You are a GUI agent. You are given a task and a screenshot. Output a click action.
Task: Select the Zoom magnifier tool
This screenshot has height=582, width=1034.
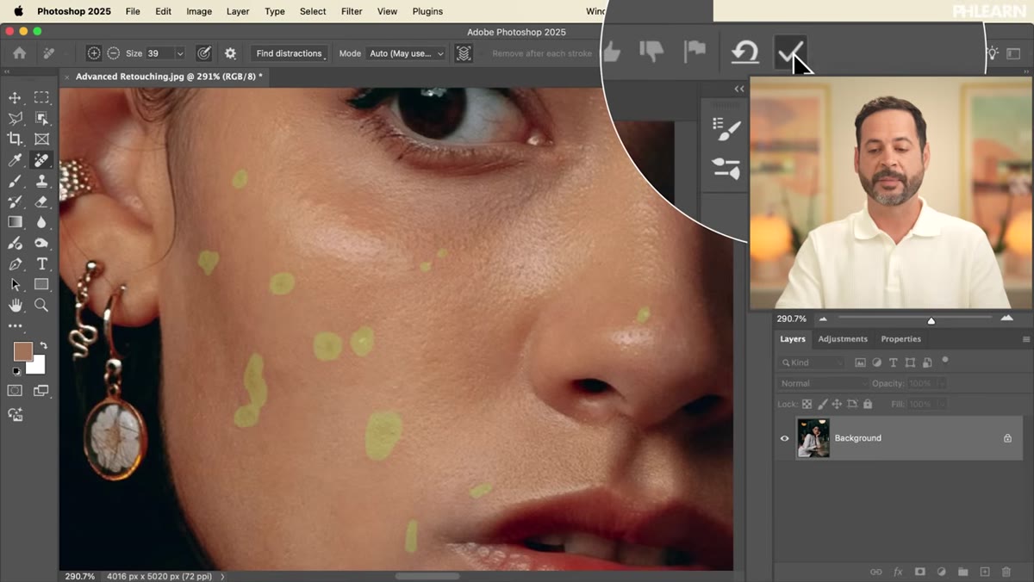pyautogui.click(x=41, y=306)
